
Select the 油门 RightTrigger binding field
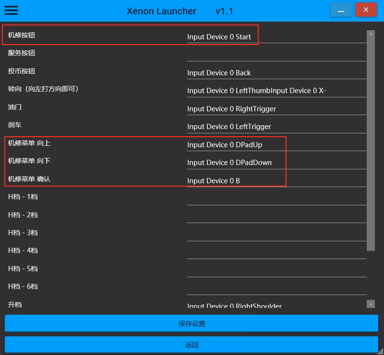click(276, 108)
